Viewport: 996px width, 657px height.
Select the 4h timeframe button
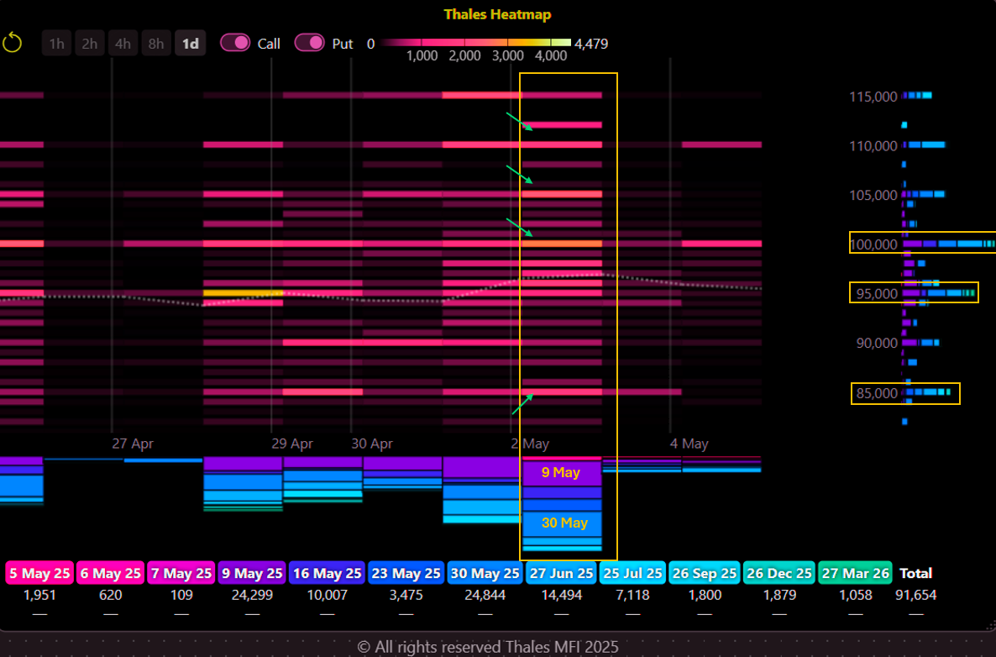click(123, 43)
